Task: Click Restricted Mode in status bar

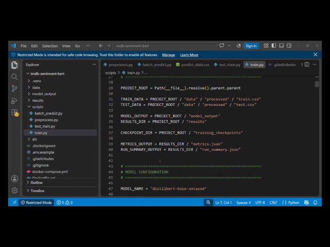Action: pyautogui.click(x=36, y=202)
